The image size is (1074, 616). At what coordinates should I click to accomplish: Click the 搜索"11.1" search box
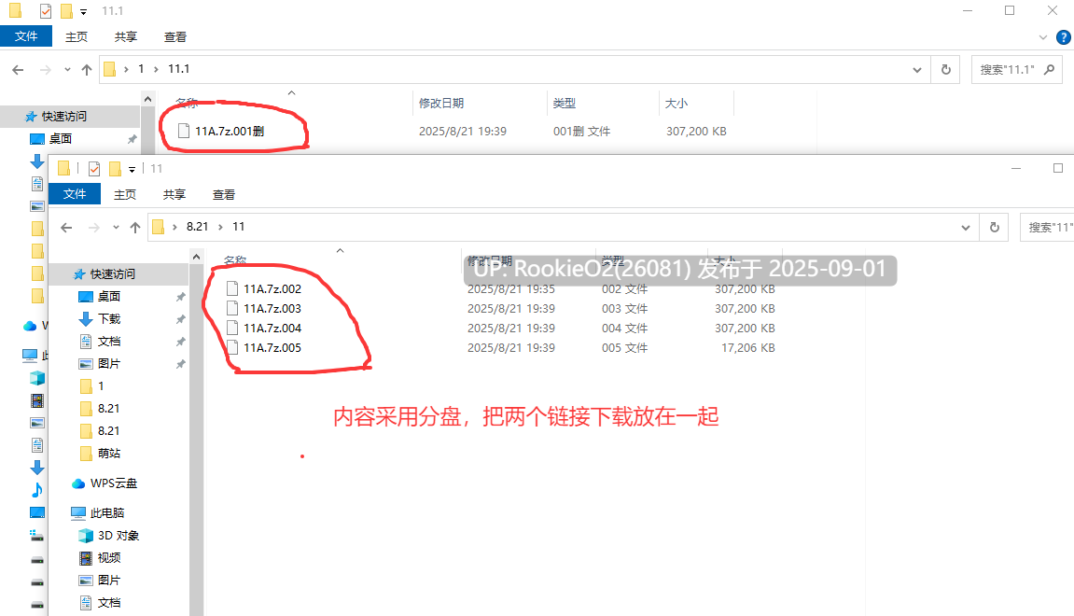coord(1017,70)
